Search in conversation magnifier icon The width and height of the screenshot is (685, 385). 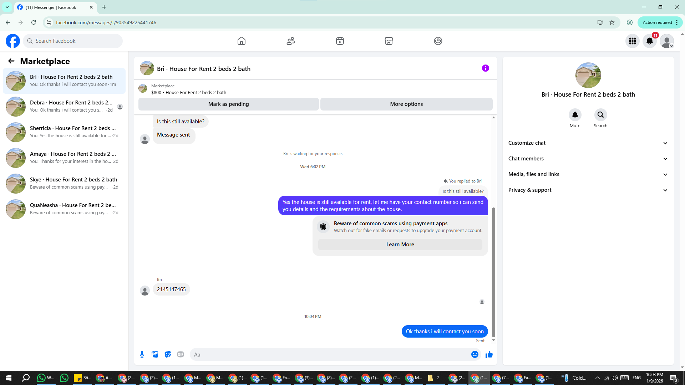pos(600,115)
